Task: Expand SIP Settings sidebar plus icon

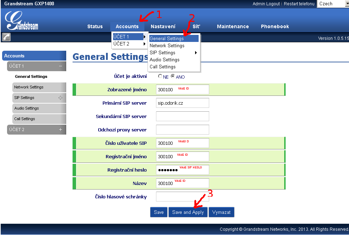Action: tap(60, 98)
